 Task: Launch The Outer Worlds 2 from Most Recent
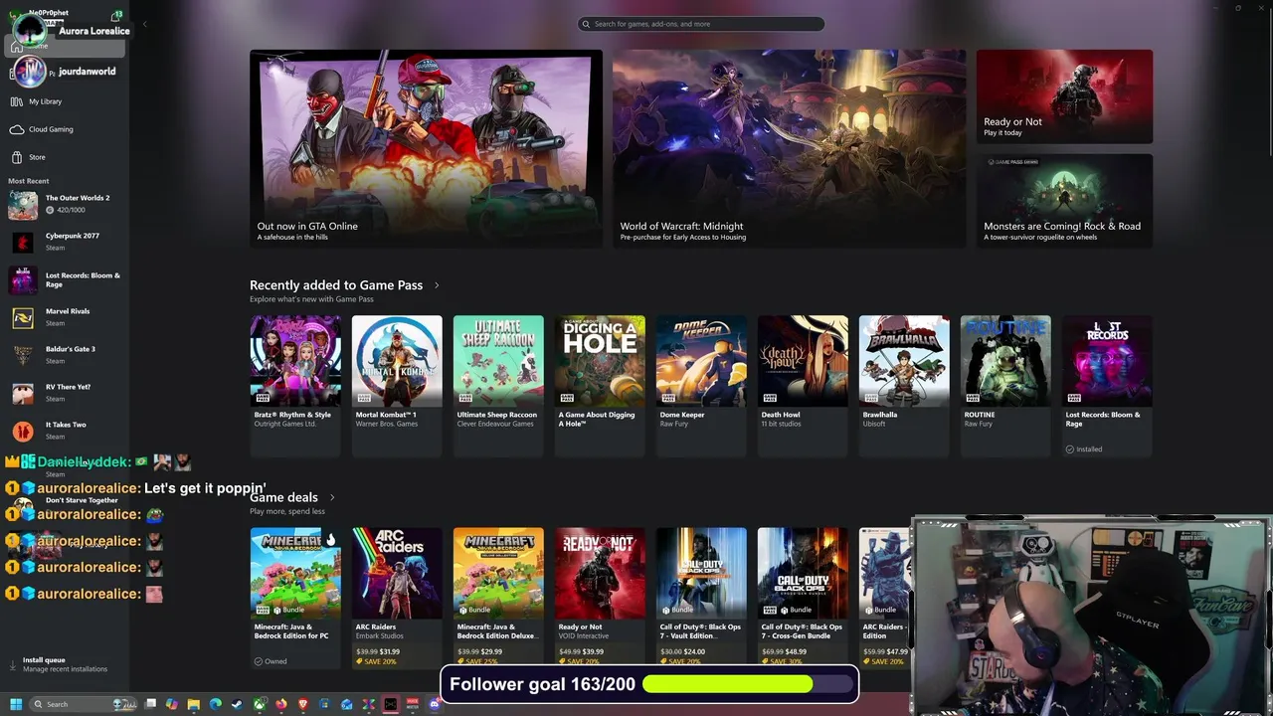point(65,204)
